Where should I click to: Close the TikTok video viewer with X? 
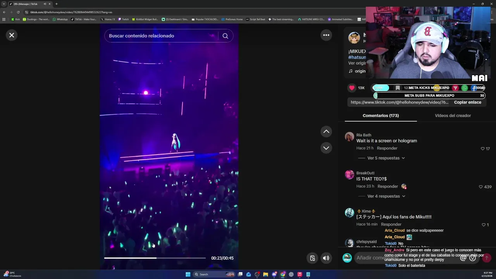tap(12, 35)
